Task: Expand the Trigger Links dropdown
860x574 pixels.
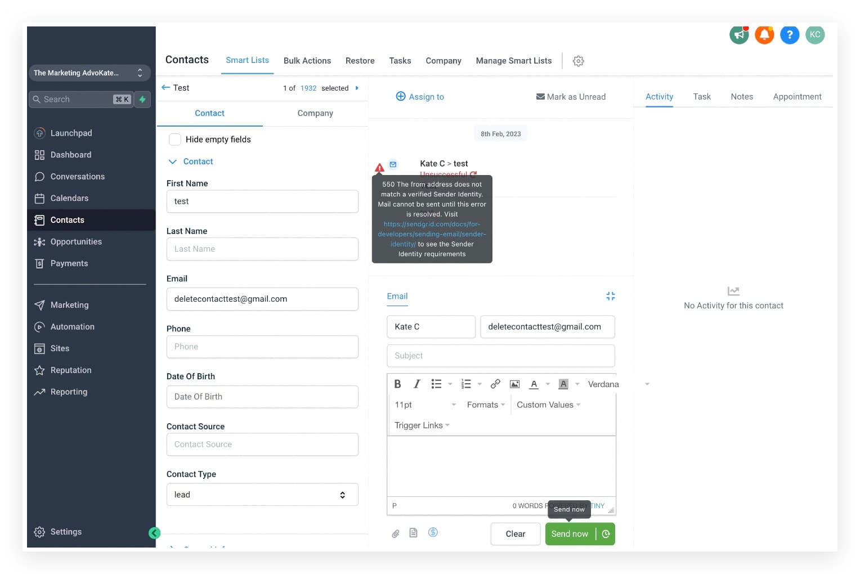Action: [422, 425]
